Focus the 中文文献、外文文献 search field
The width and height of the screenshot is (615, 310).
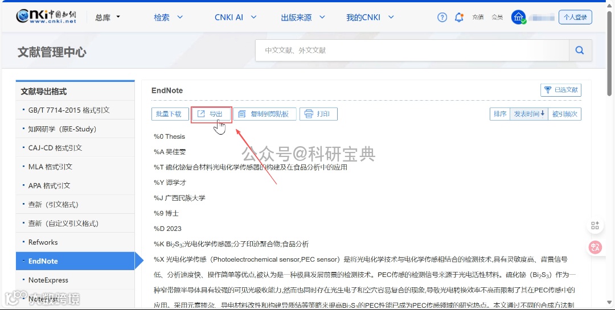pyautogui.click(x=412, y=50)
